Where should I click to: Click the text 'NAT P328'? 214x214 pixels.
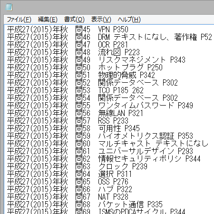click(x=113, y=197)
